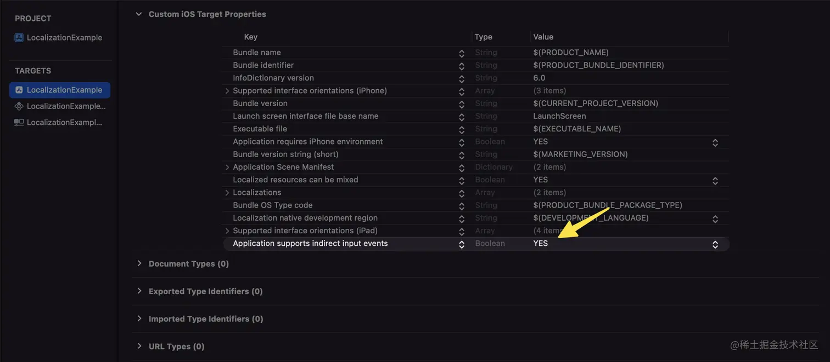
Task: Select the LocalizationExample UI tests target icon
Action: pos(19,123)
